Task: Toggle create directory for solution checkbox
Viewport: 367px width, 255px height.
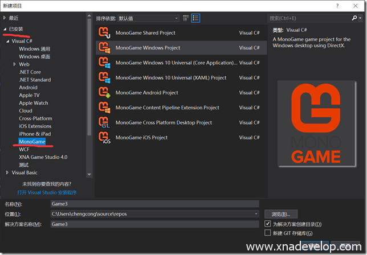Action: [x=268, y=224]
